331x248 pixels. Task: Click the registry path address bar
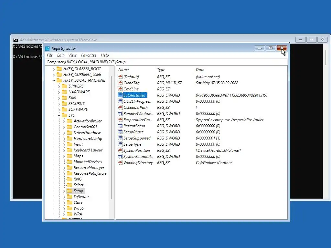[x=166, y=62]
